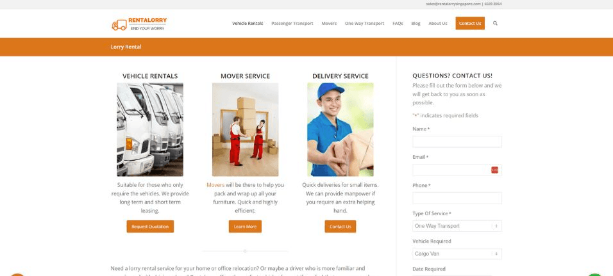
Task: Go to Movers page
Action: point(329,24)
